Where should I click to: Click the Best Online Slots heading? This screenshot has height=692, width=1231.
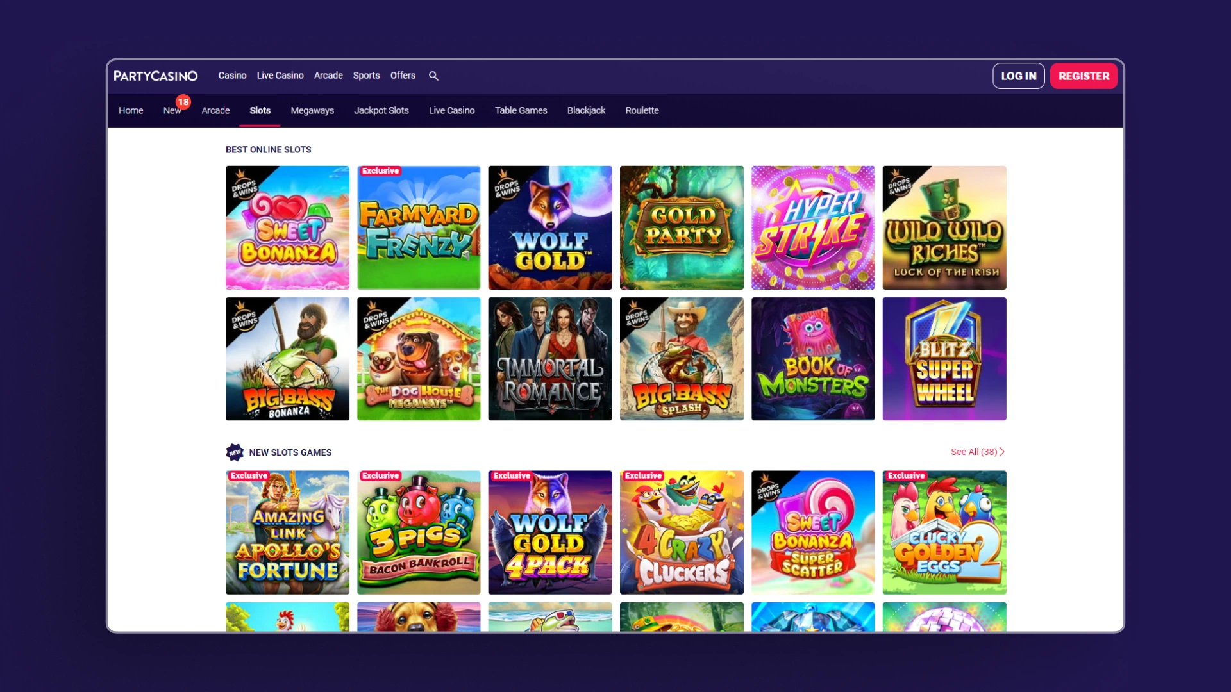click(269, 149)
